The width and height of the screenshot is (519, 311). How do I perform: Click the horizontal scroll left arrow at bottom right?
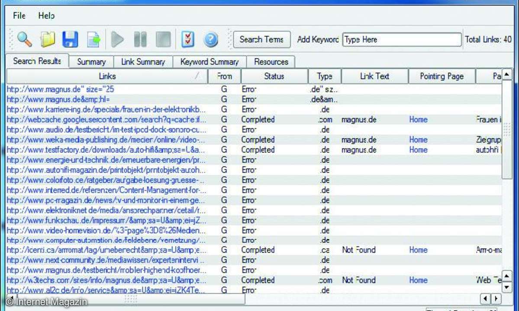(x=485, y=299)
